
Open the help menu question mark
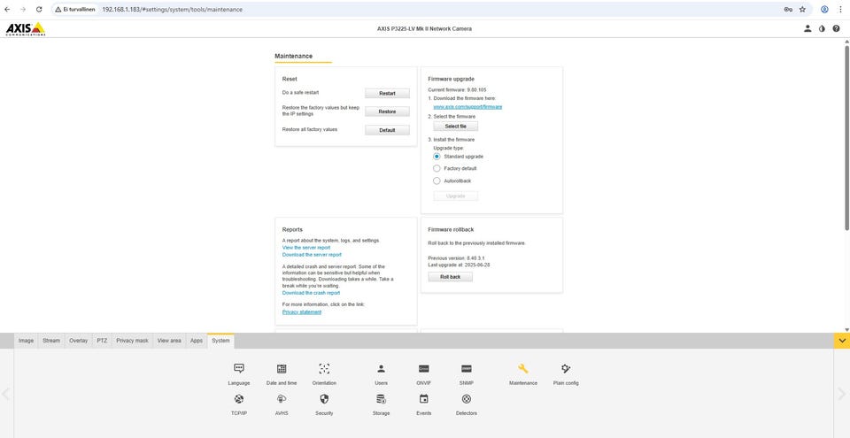[836, 28]
